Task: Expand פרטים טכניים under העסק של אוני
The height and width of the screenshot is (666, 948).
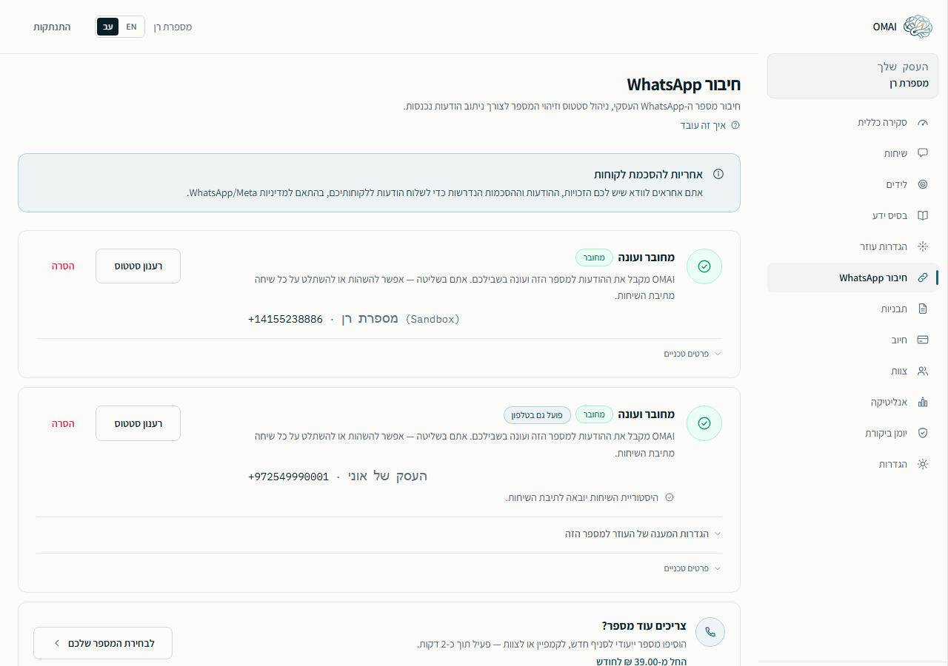Action: [692, 568]
